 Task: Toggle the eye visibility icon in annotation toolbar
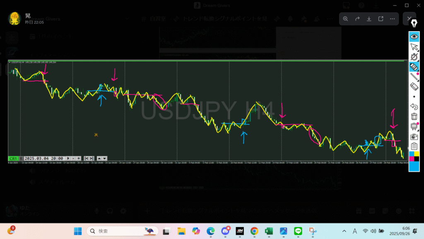[414, 37]
